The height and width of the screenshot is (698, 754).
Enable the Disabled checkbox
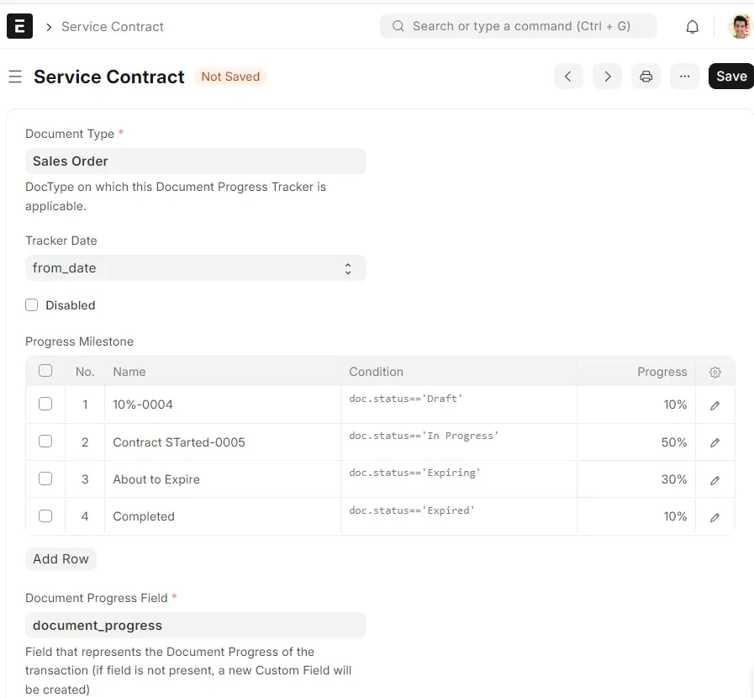(x=31, y=305)
